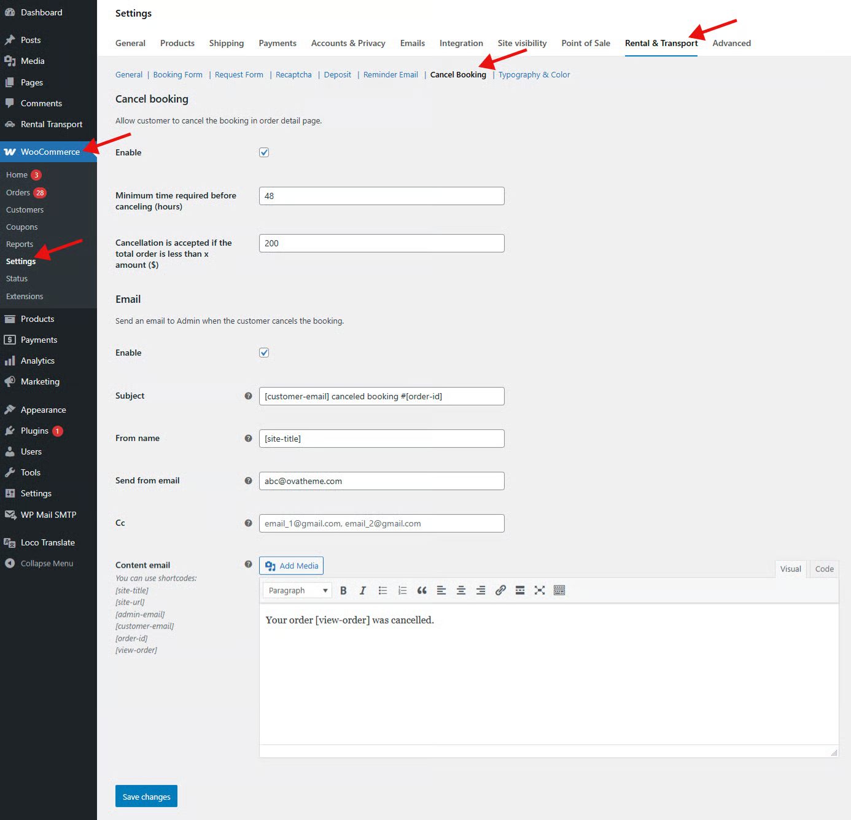Click the toolbar toggle keyboard icon
Screen dimensions: 851x820
tap(559, 590)
